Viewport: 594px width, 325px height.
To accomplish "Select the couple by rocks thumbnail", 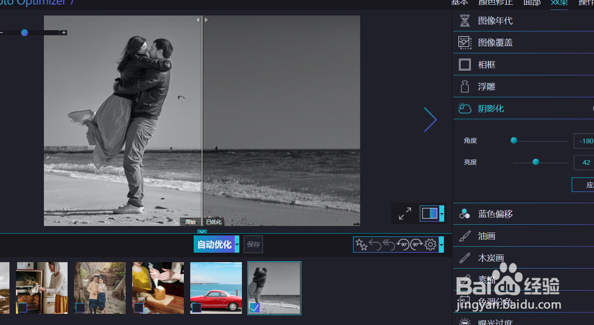I will coord(100,288).
